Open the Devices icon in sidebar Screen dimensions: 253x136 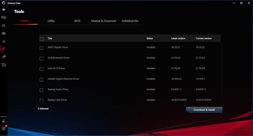4,18
